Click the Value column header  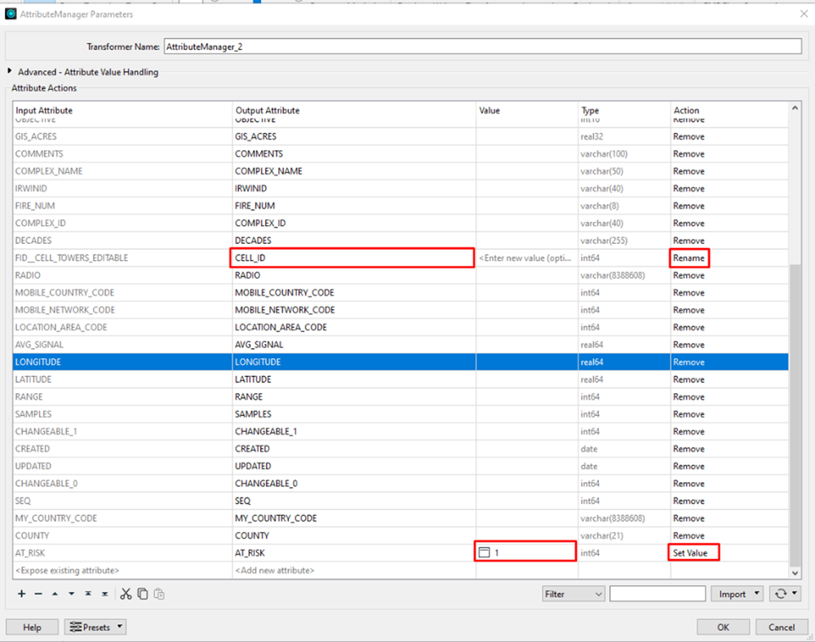[x=526, y=110]
